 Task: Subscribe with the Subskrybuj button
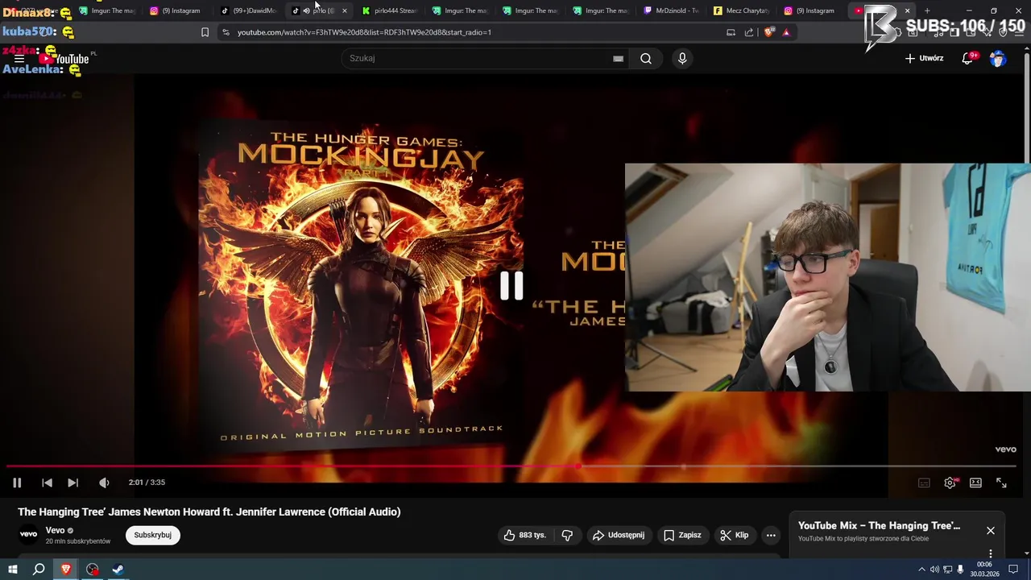pyautogui.click(x=152, y=535)
